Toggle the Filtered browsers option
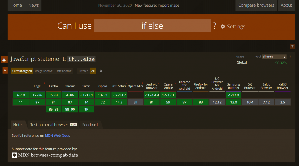The height and width of the screenshot is (166, 299). (84, 71)
